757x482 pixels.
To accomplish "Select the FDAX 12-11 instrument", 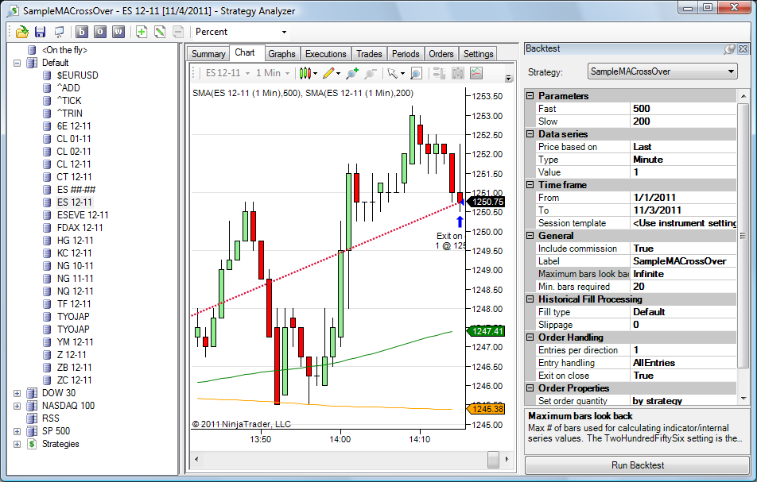I will point(80,228).
